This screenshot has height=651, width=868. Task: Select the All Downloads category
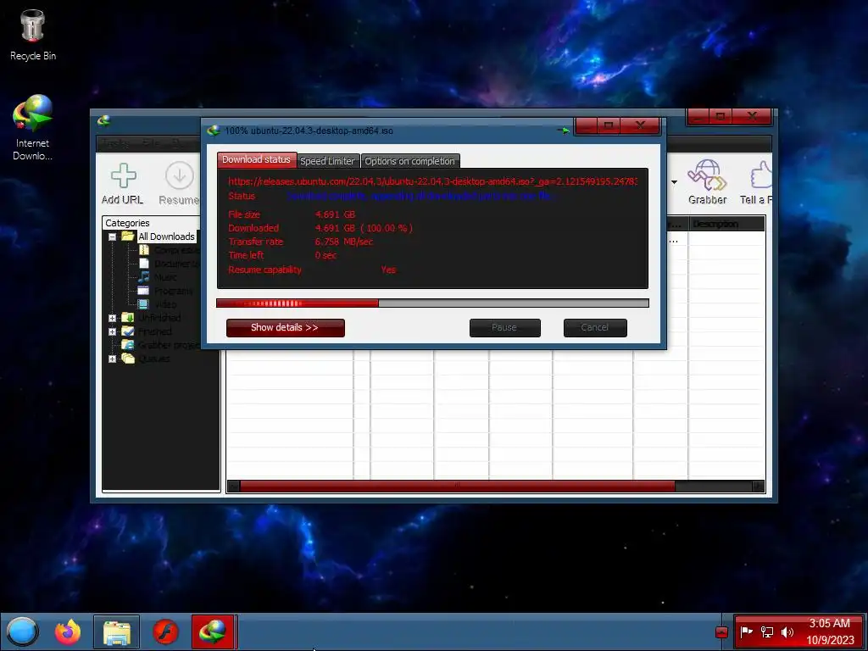pos(166,236)
